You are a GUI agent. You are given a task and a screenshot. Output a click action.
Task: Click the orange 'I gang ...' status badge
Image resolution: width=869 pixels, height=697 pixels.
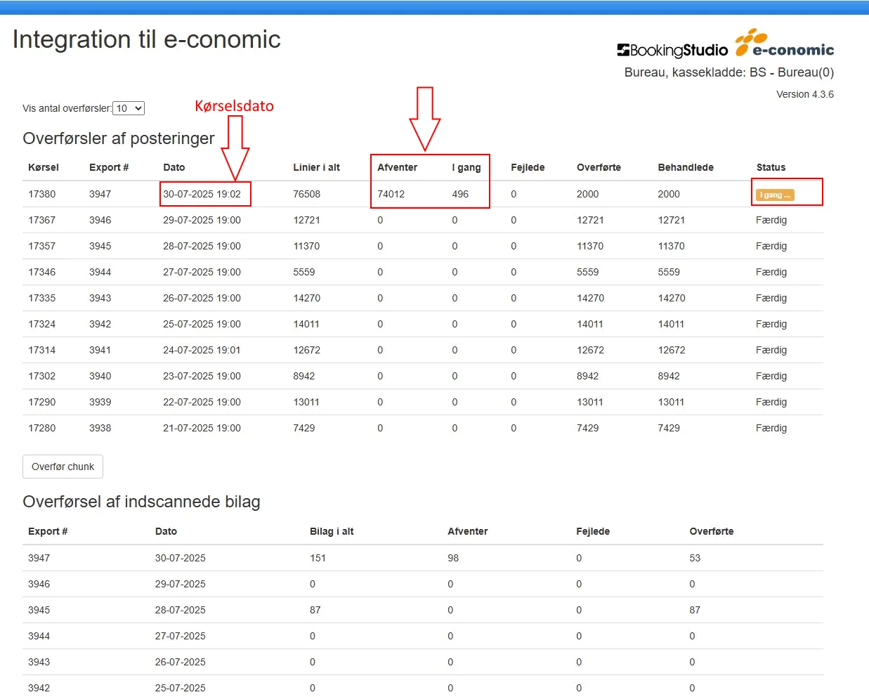(775, 195)
